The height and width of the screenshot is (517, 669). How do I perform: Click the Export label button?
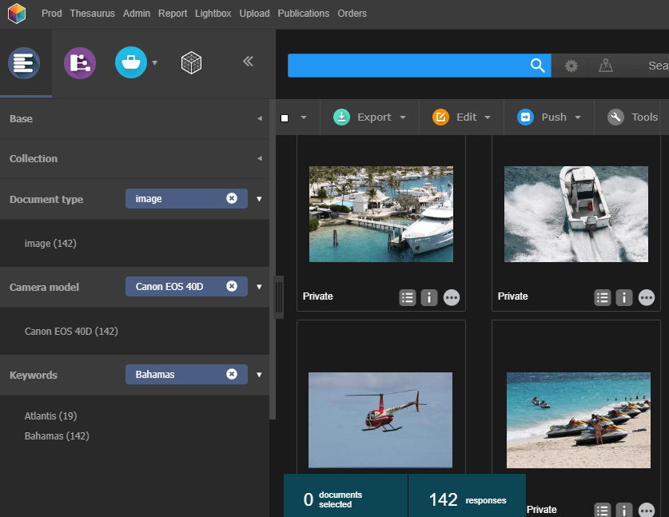(x=374, y=117)
